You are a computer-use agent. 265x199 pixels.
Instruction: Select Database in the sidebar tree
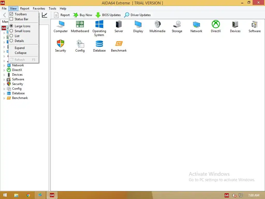(x=18, y=93)
